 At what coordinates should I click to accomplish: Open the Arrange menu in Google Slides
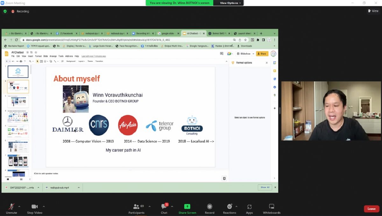coord(53,56)
